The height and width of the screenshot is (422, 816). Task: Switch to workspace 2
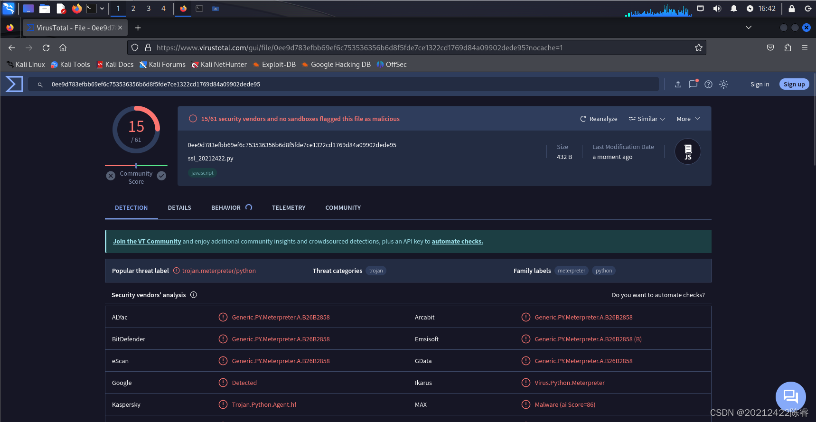(x=133, y=9)
